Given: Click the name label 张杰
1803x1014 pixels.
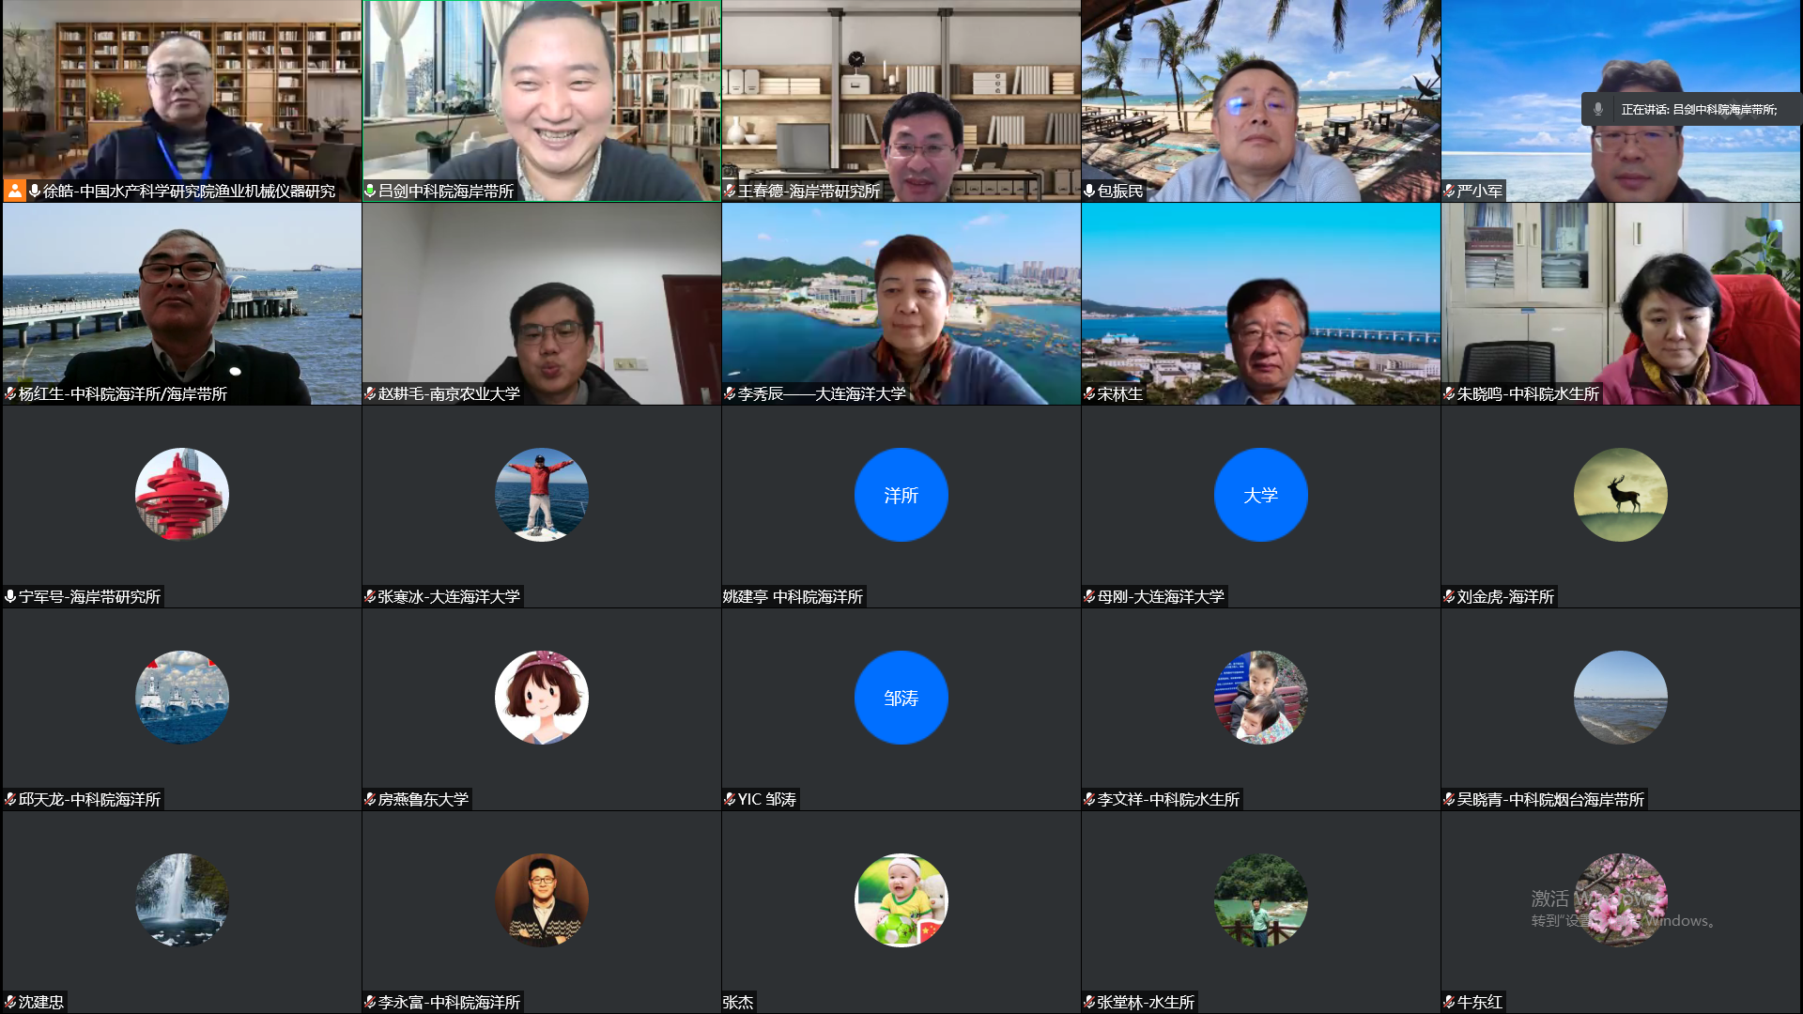Looking at the screenshot, I should click(738, 1002).
